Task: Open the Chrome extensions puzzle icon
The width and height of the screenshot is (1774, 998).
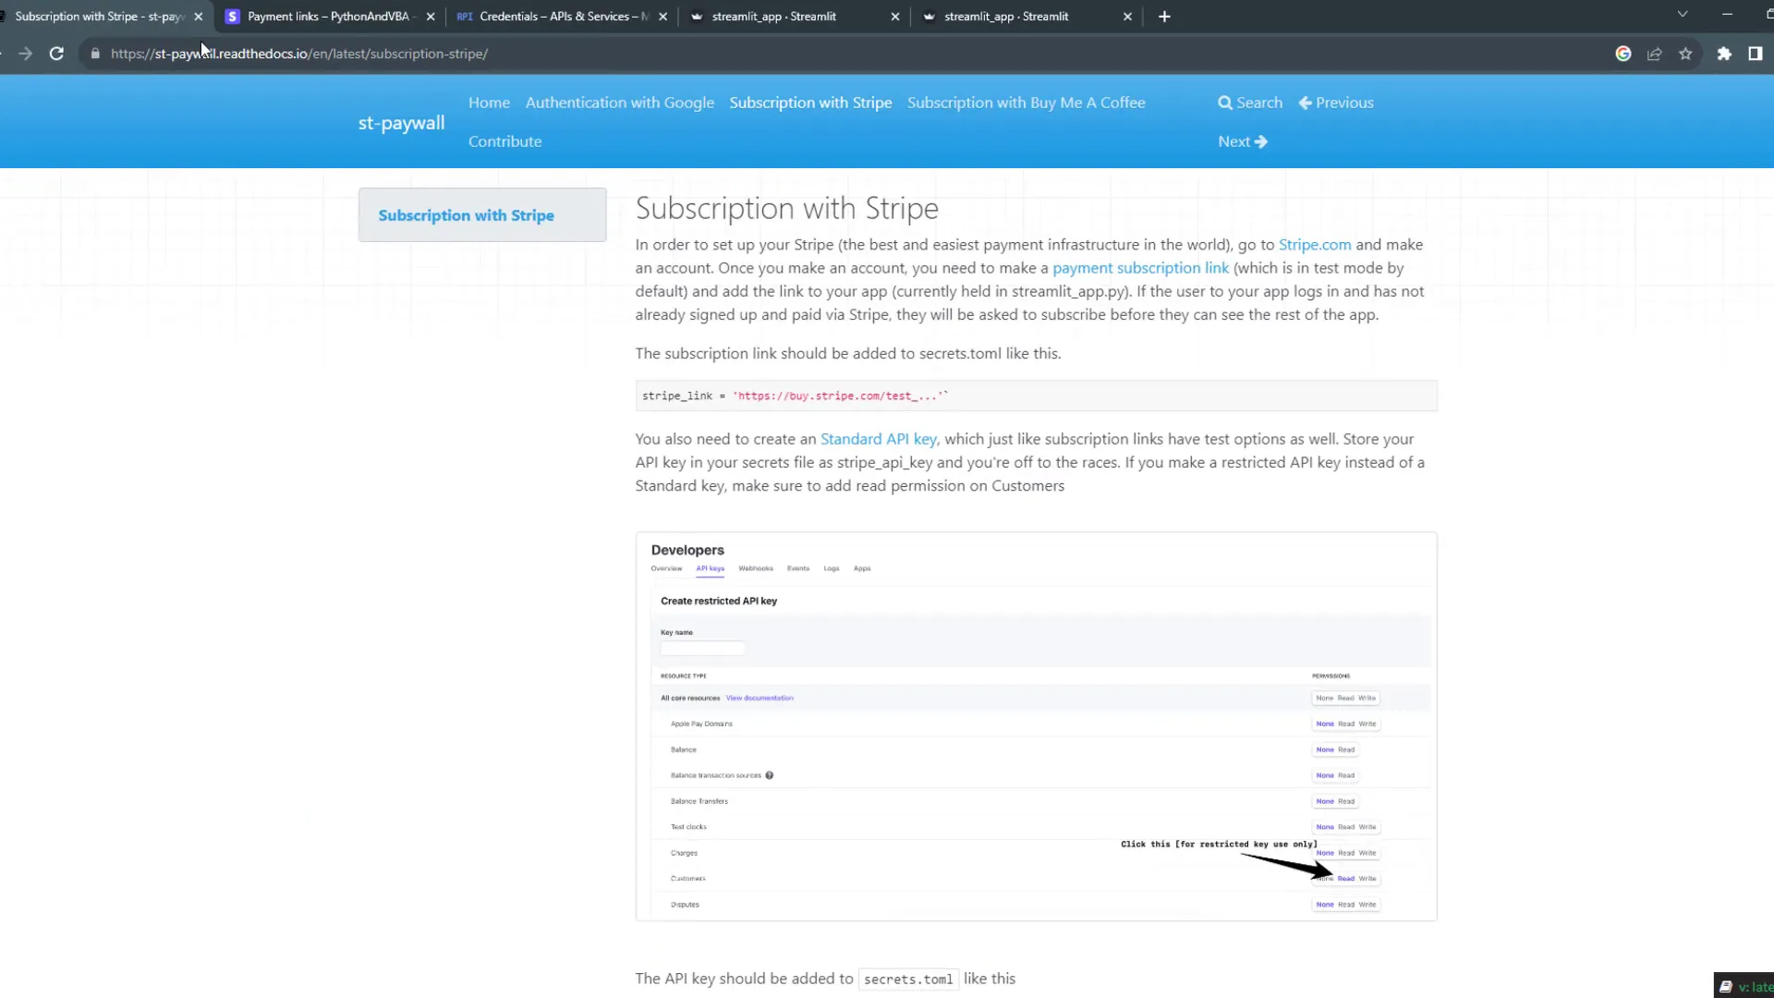Action: [1724, 54]
